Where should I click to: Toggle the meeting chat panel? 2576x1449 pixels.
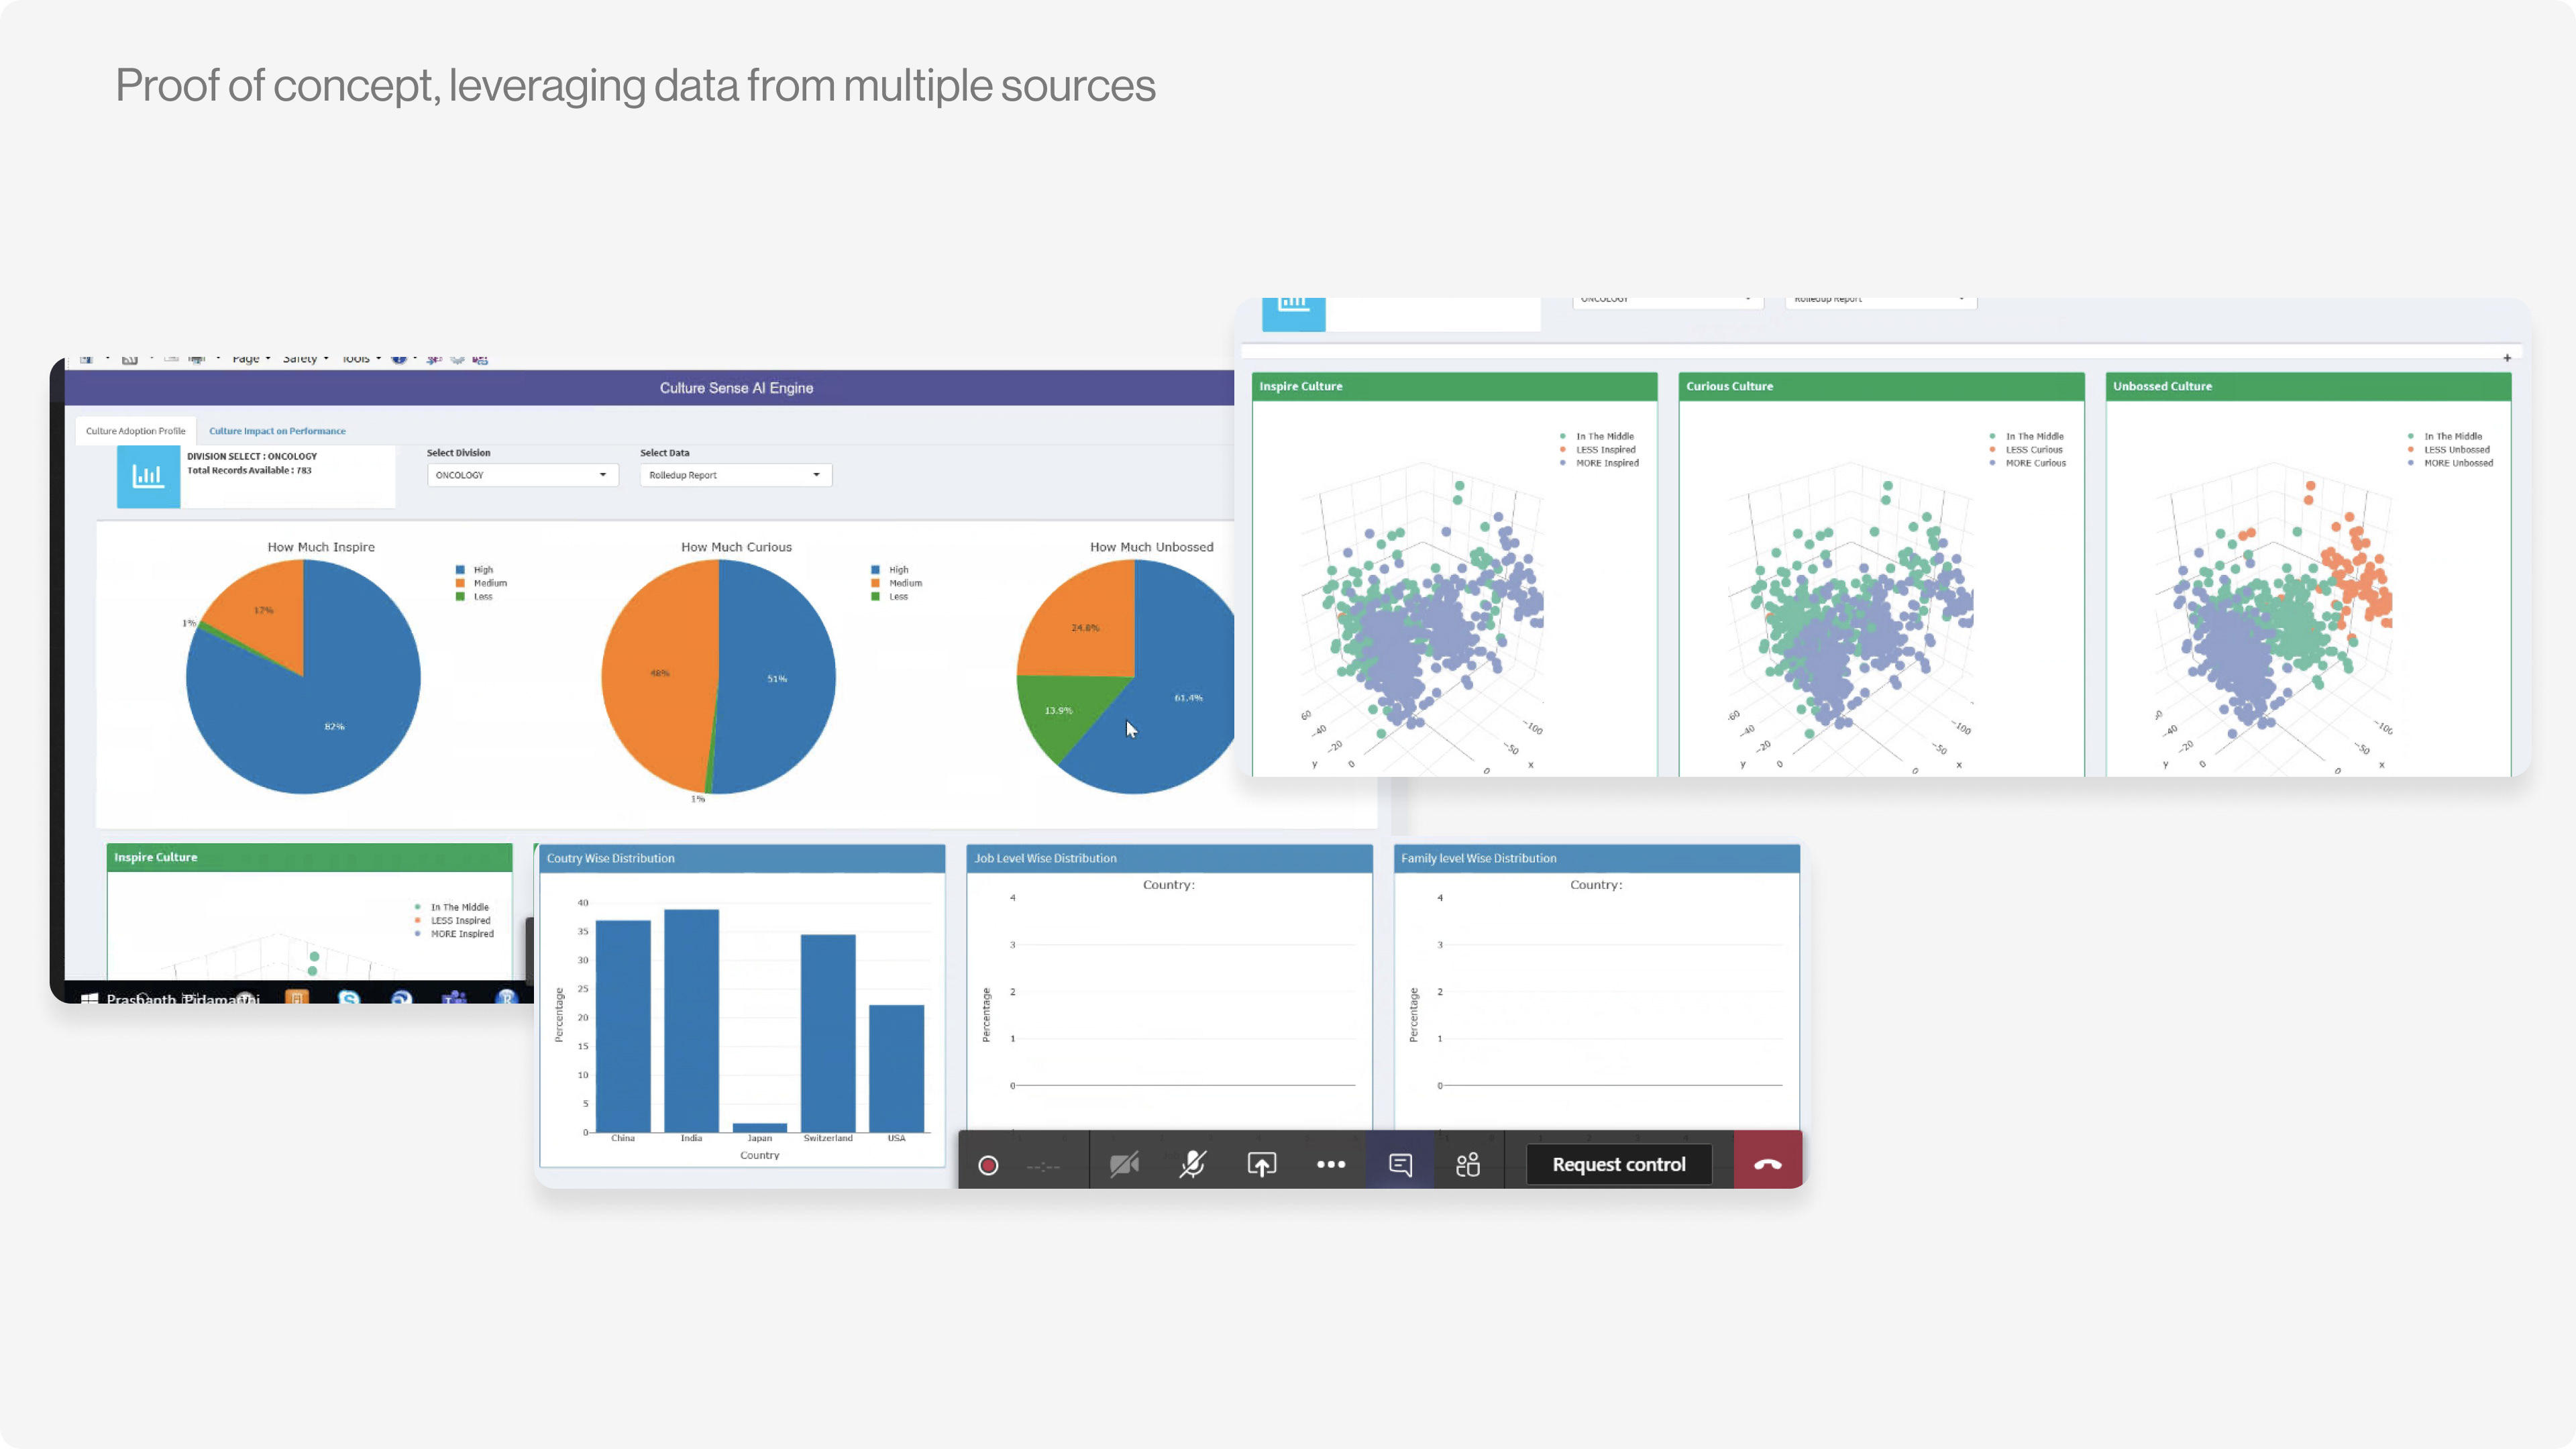click(x=1400, y=1165)
